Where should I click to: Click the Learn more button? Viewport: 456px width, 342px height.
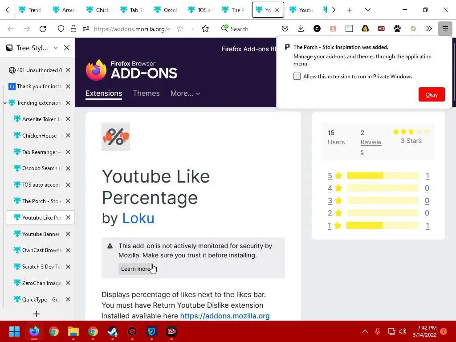135,269
